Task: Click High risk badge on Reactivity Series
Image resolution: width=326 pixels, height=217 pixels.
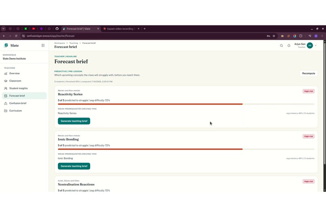Action: (309, 91)
